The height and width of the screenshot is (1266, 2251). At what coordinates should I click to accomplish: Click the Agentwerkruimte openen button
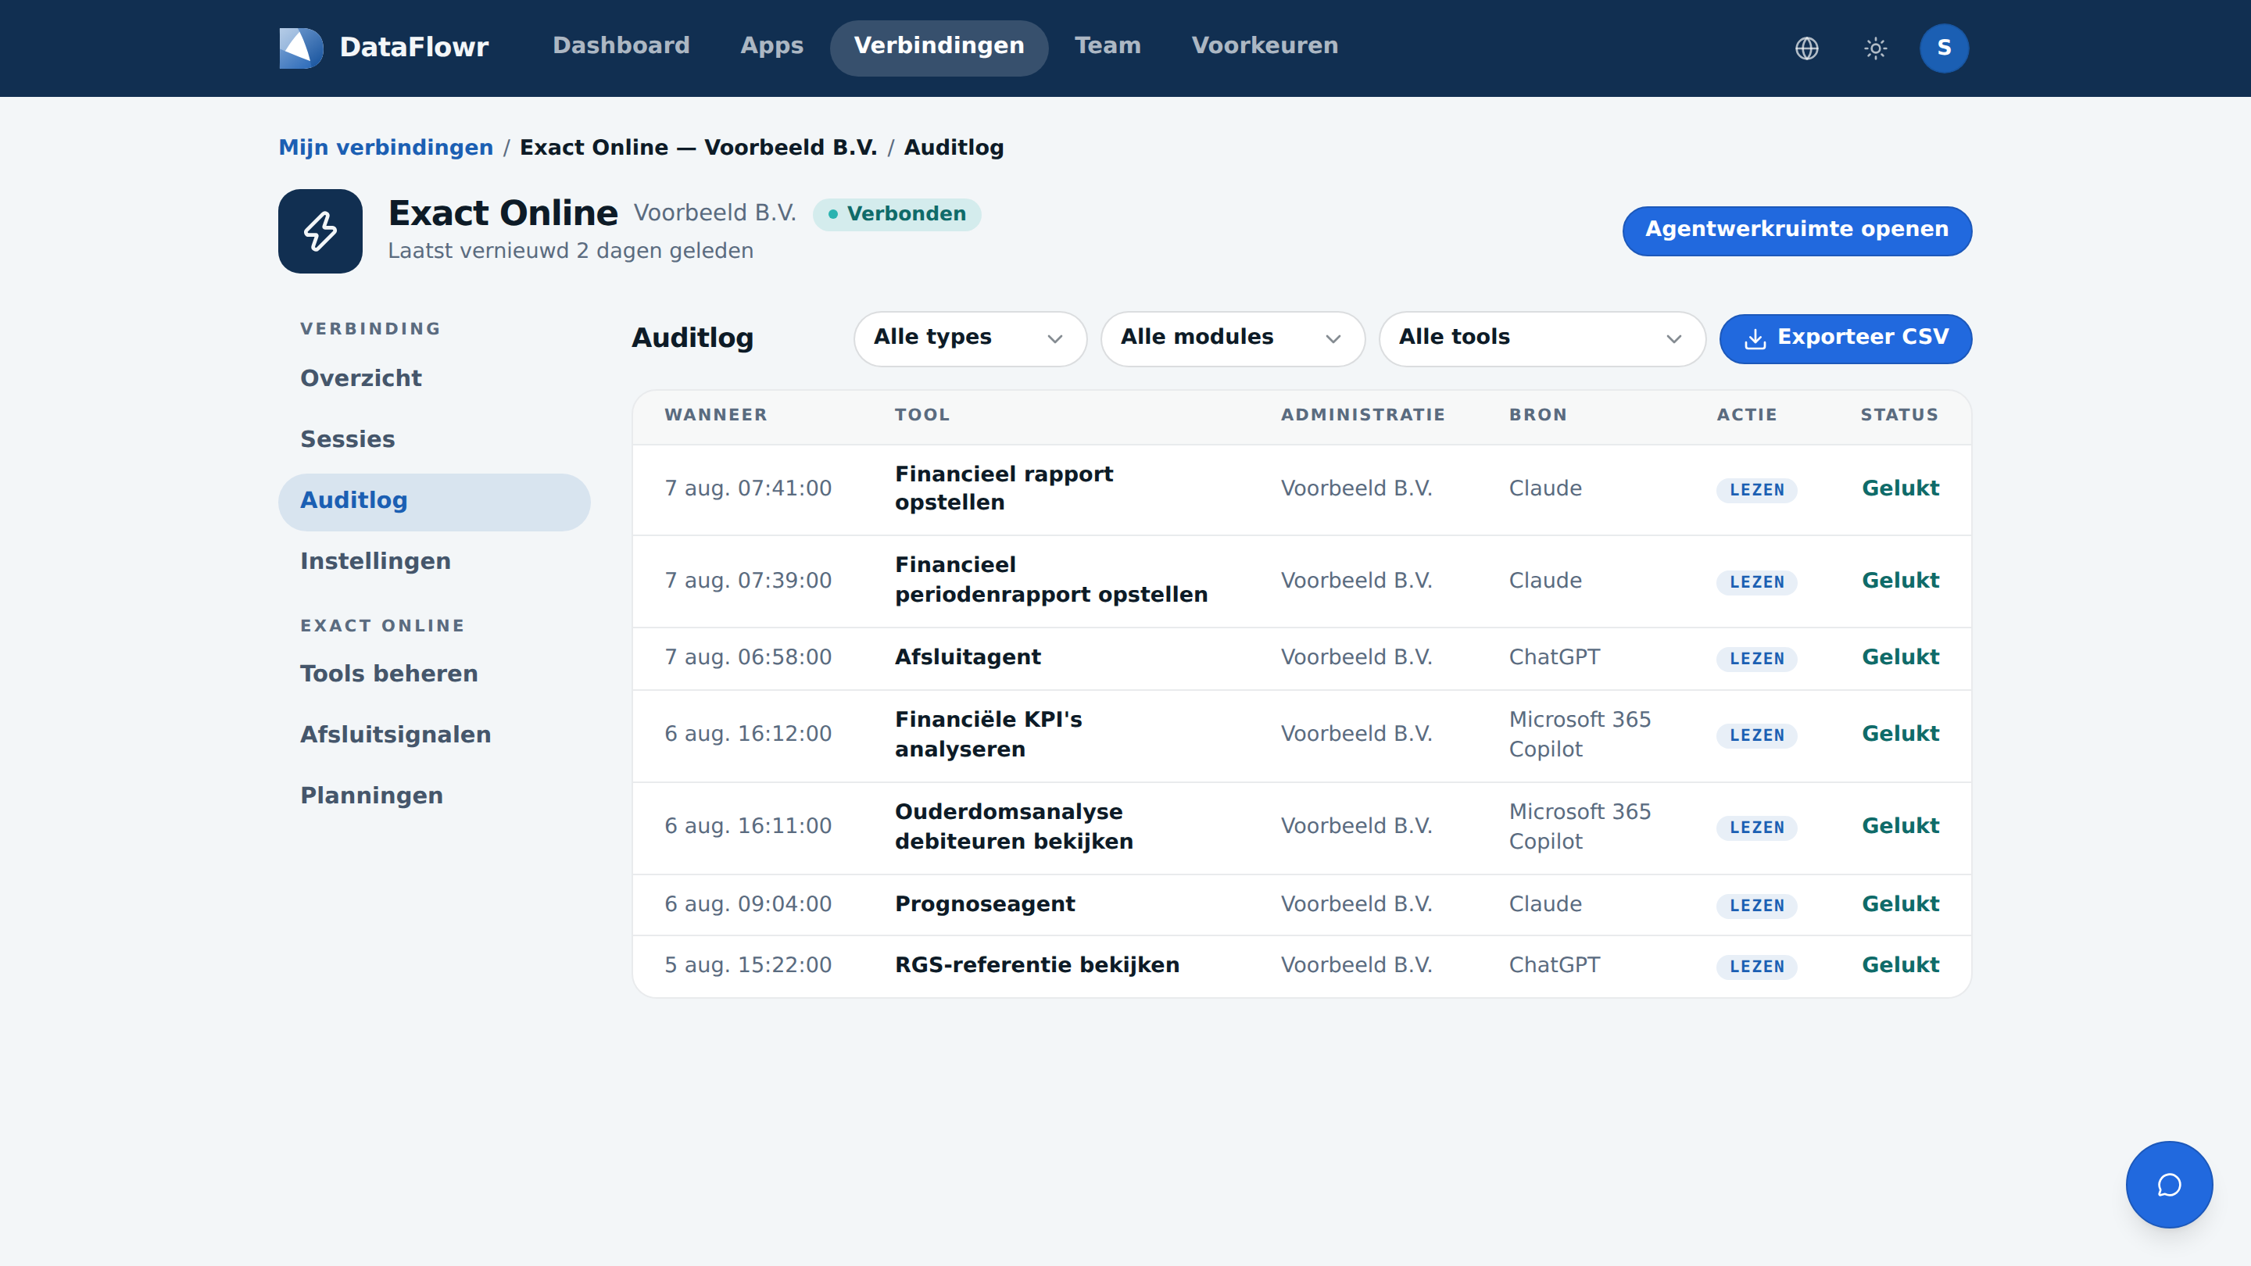tap(1797, 231)
